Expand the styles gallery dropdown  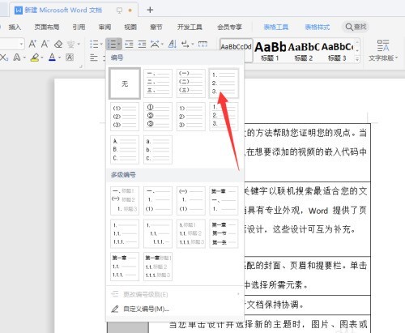pos(357,59)
